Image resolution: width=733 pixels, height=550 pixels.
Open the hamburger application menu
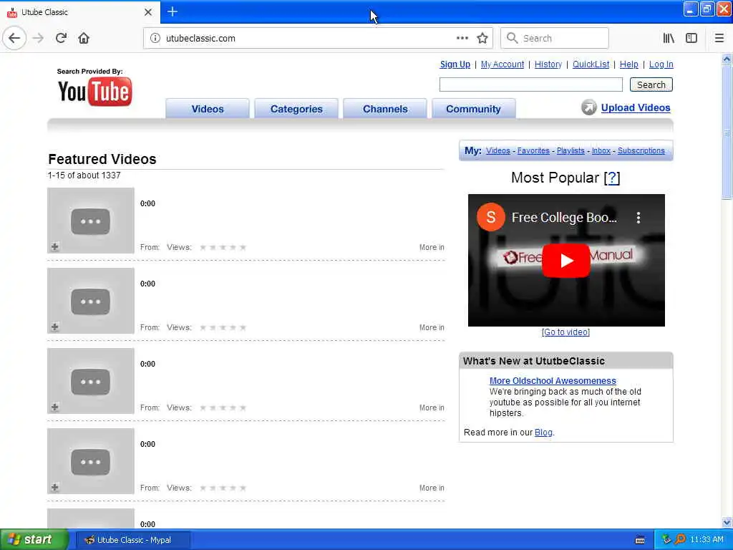pos(719,39)
